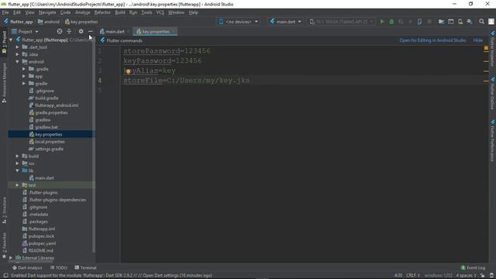This screenshot has width=496, height=279.
Task: Open the Terminal tool window
Action: click(85, 267)
